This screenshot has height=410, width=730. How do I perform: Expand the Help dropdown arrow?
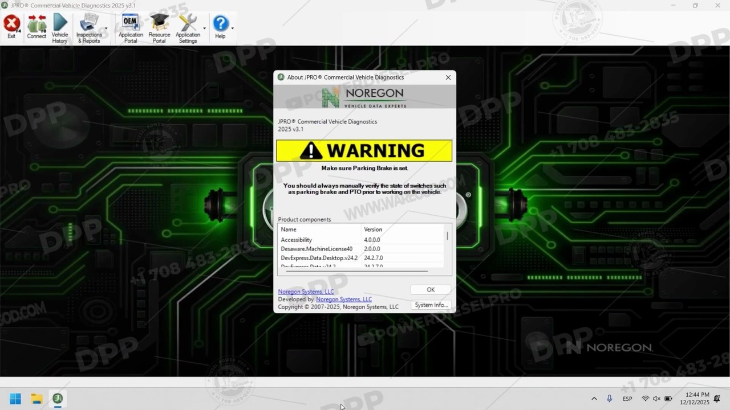[x=232, y=28]
